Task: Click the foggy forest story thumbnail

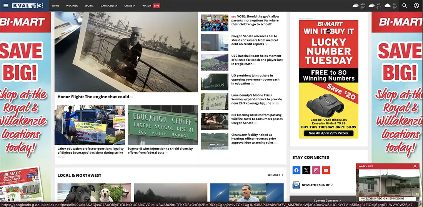Action: pyautogui.click(x=170, y=192)
